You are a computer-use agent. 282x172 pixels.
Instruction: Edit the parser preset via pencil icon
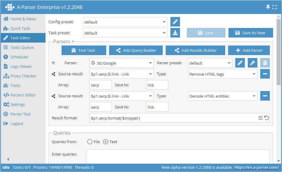pyautogui.click(x=240, y=63)
